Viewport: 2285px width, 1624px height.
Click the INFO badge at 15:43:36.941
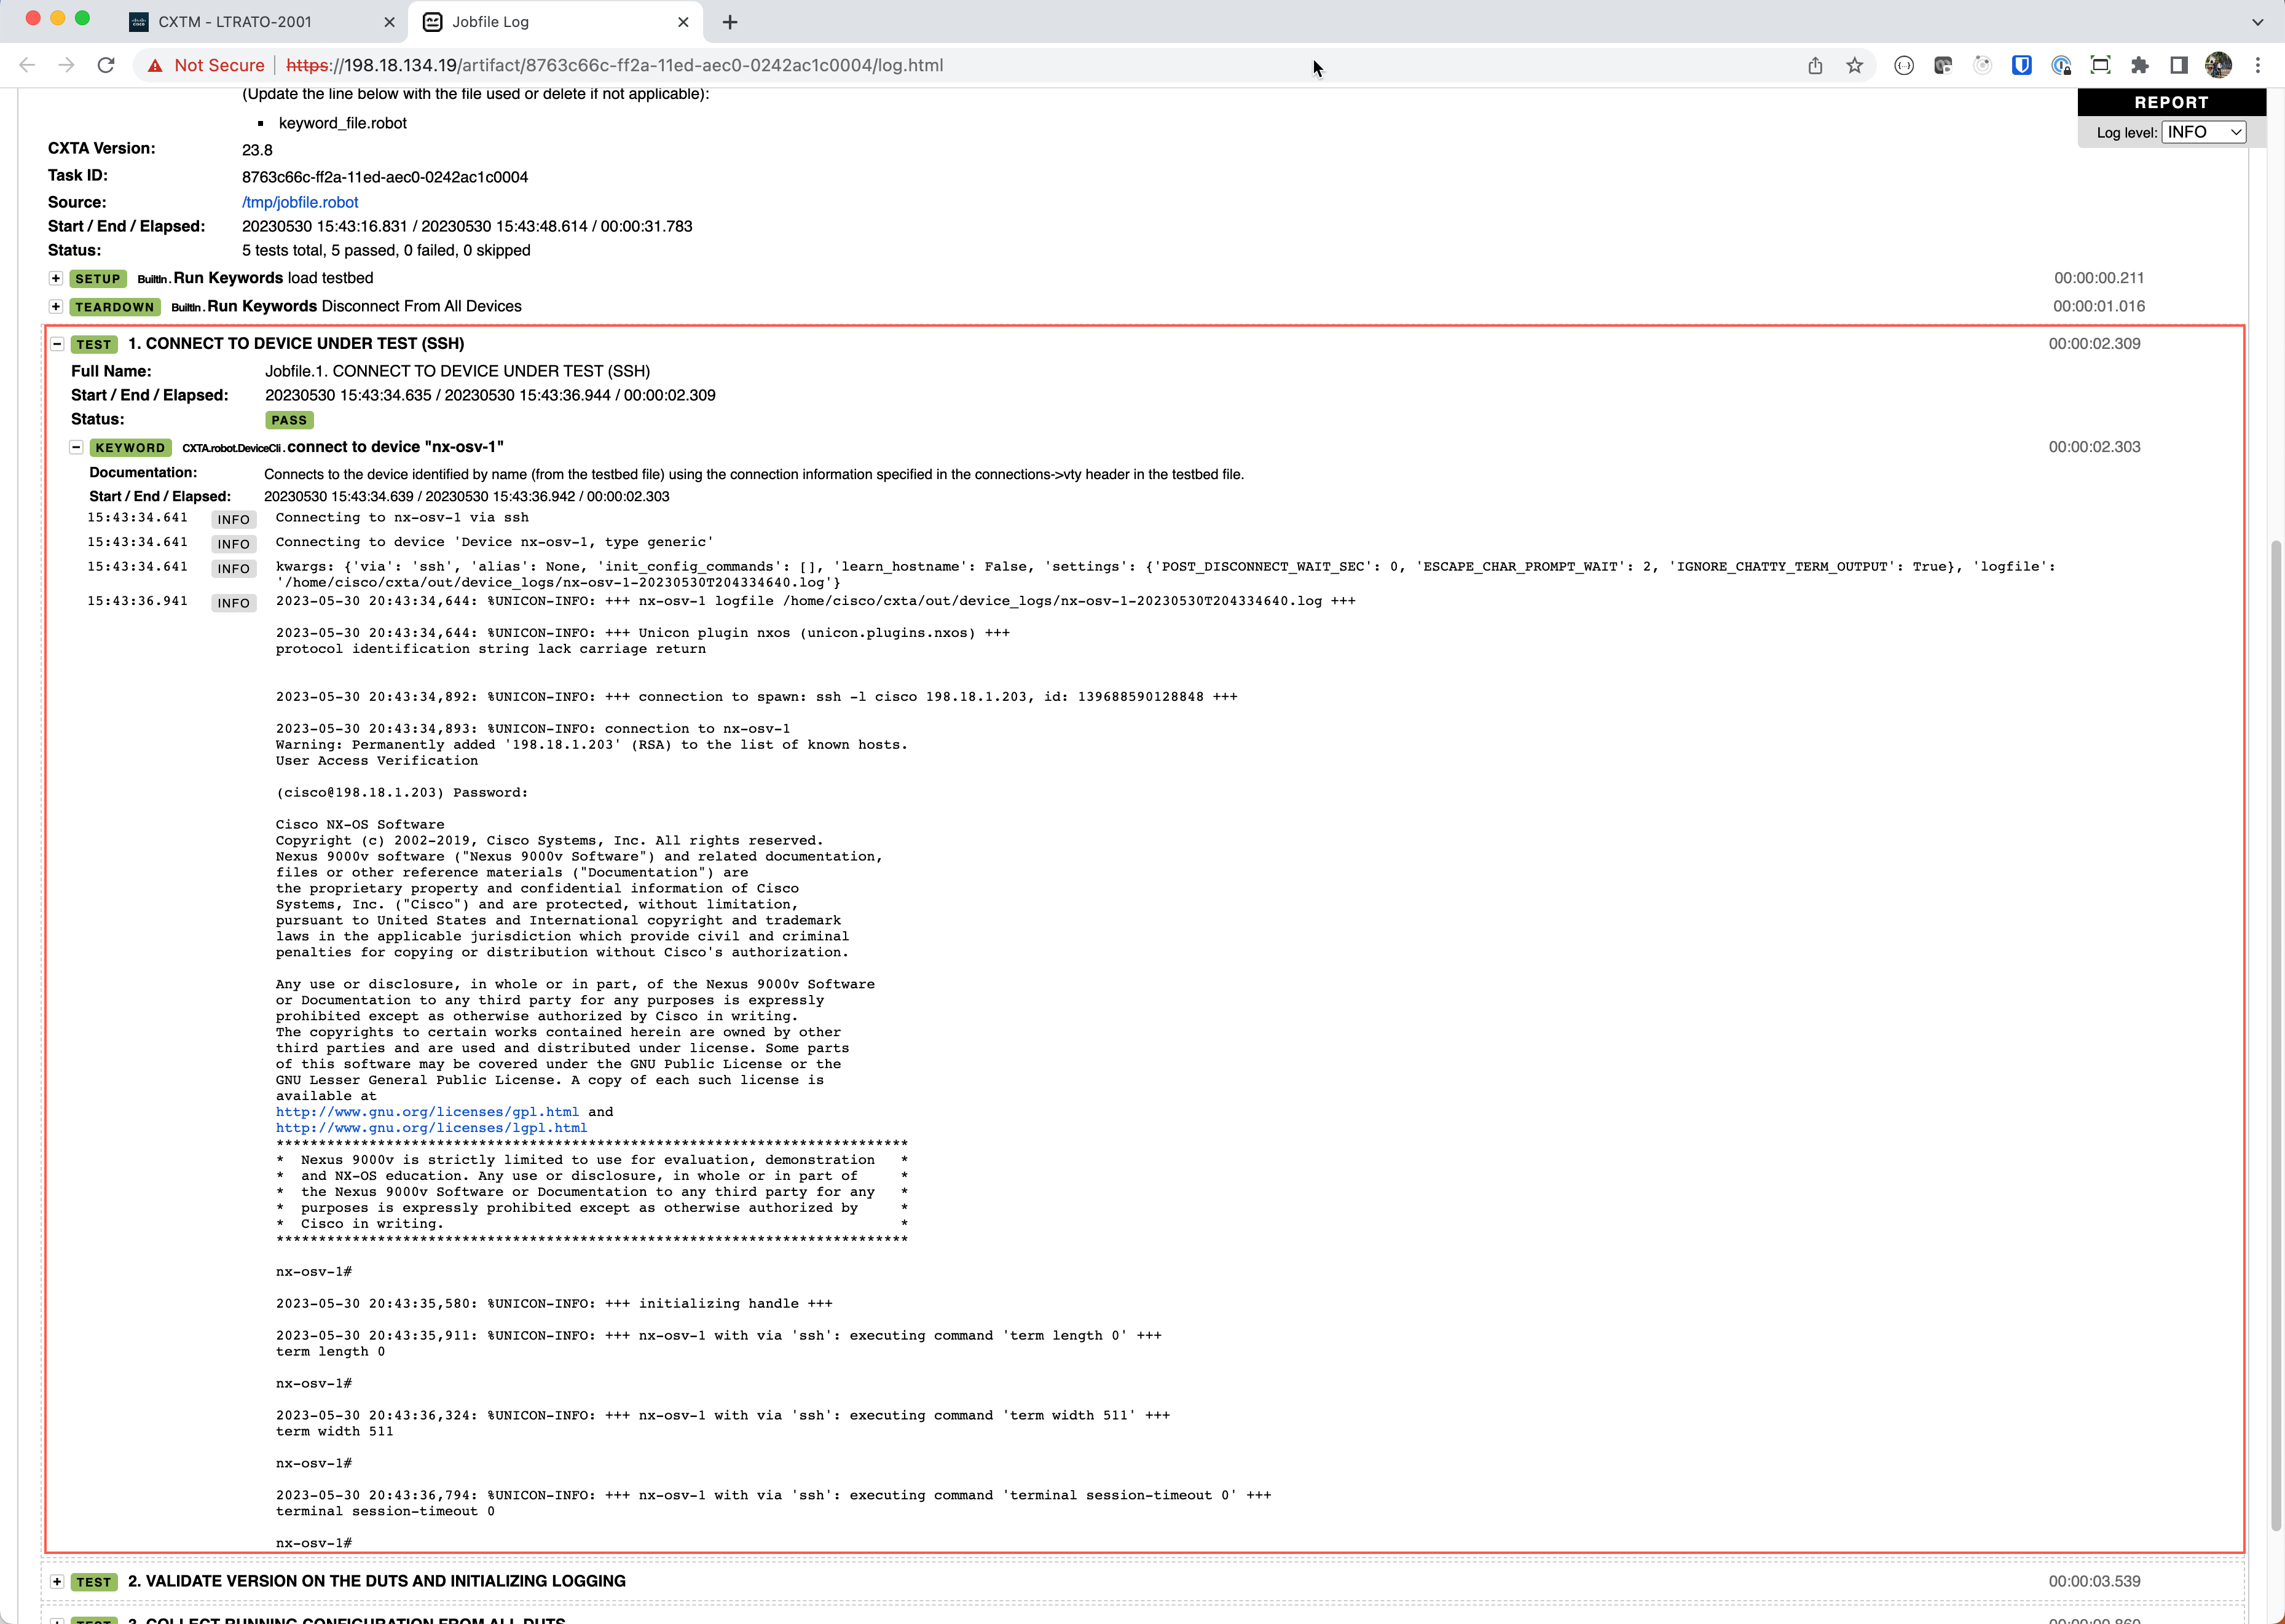pyautogui.click(x=234, y=603)
